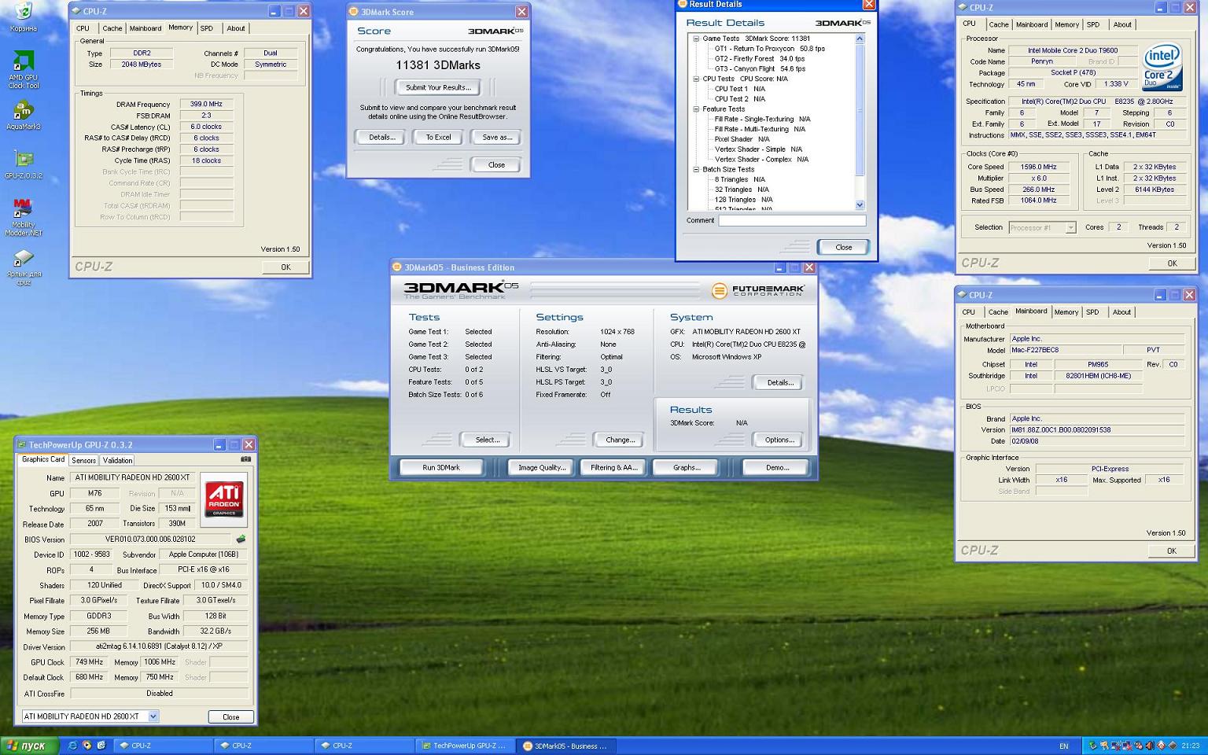
Task: Click the EN language indicator
Action: coord(1063,746)
